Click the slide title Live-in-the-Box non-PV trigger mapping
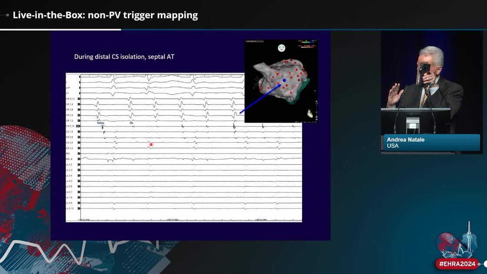This screenshot has height=274, width=487. coord(105,15)
